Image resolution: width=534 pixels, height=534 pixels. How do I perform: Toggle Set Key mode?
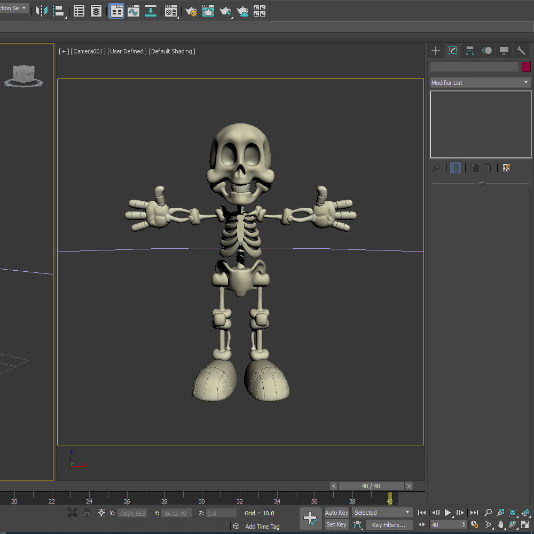(x=336, y=525)
